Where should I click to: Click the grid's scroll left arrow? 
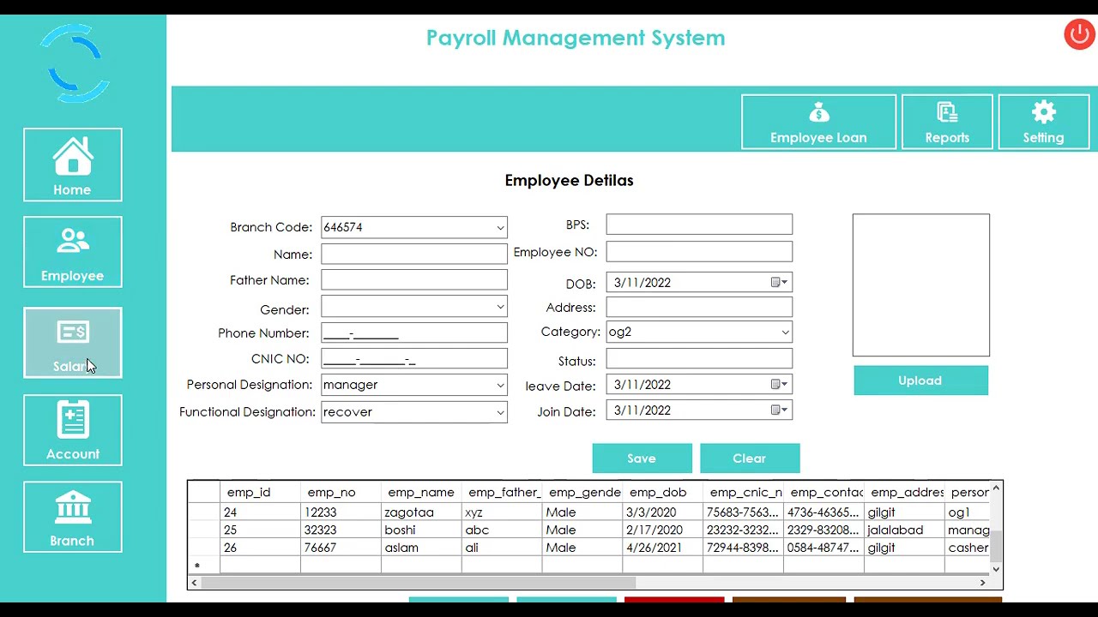[x=195, y=583]
